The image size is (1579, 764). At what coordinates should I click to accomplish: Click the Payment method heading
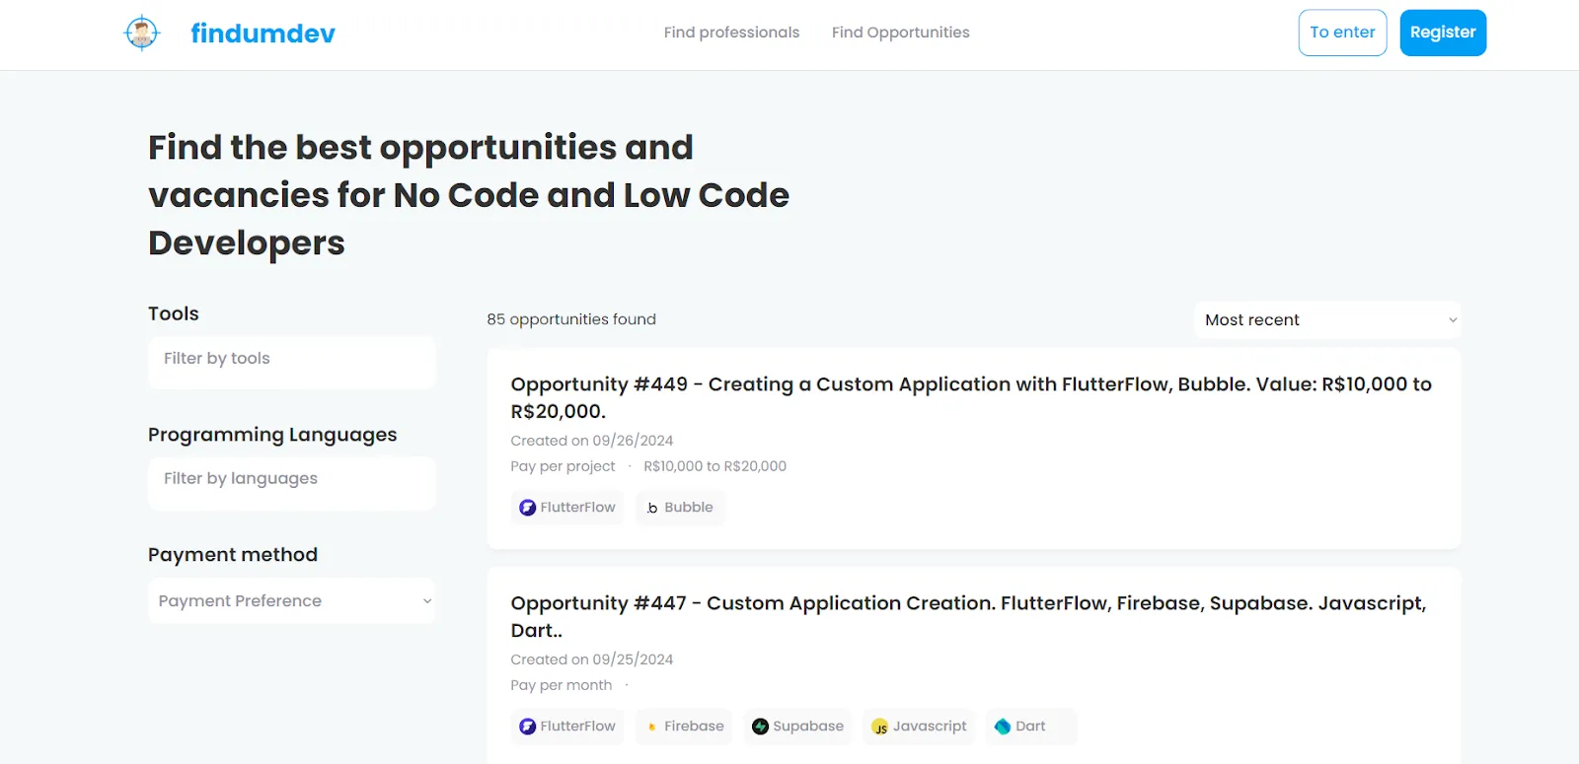point(233,554)
